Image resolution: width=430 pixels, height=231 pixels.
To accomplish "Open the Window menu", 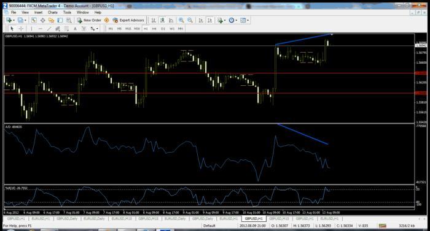I will 83,12.
